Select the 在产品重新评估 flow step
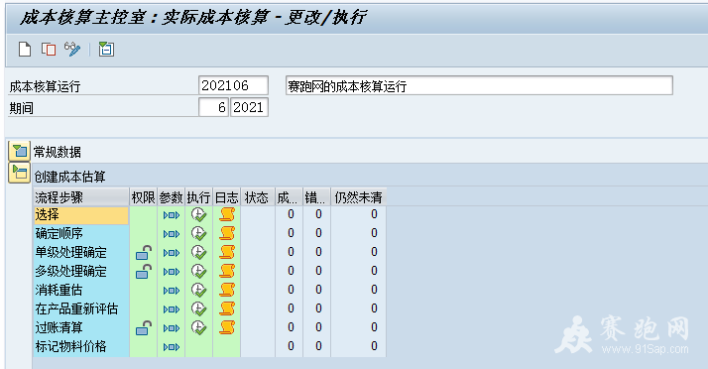 click(81, 308)
